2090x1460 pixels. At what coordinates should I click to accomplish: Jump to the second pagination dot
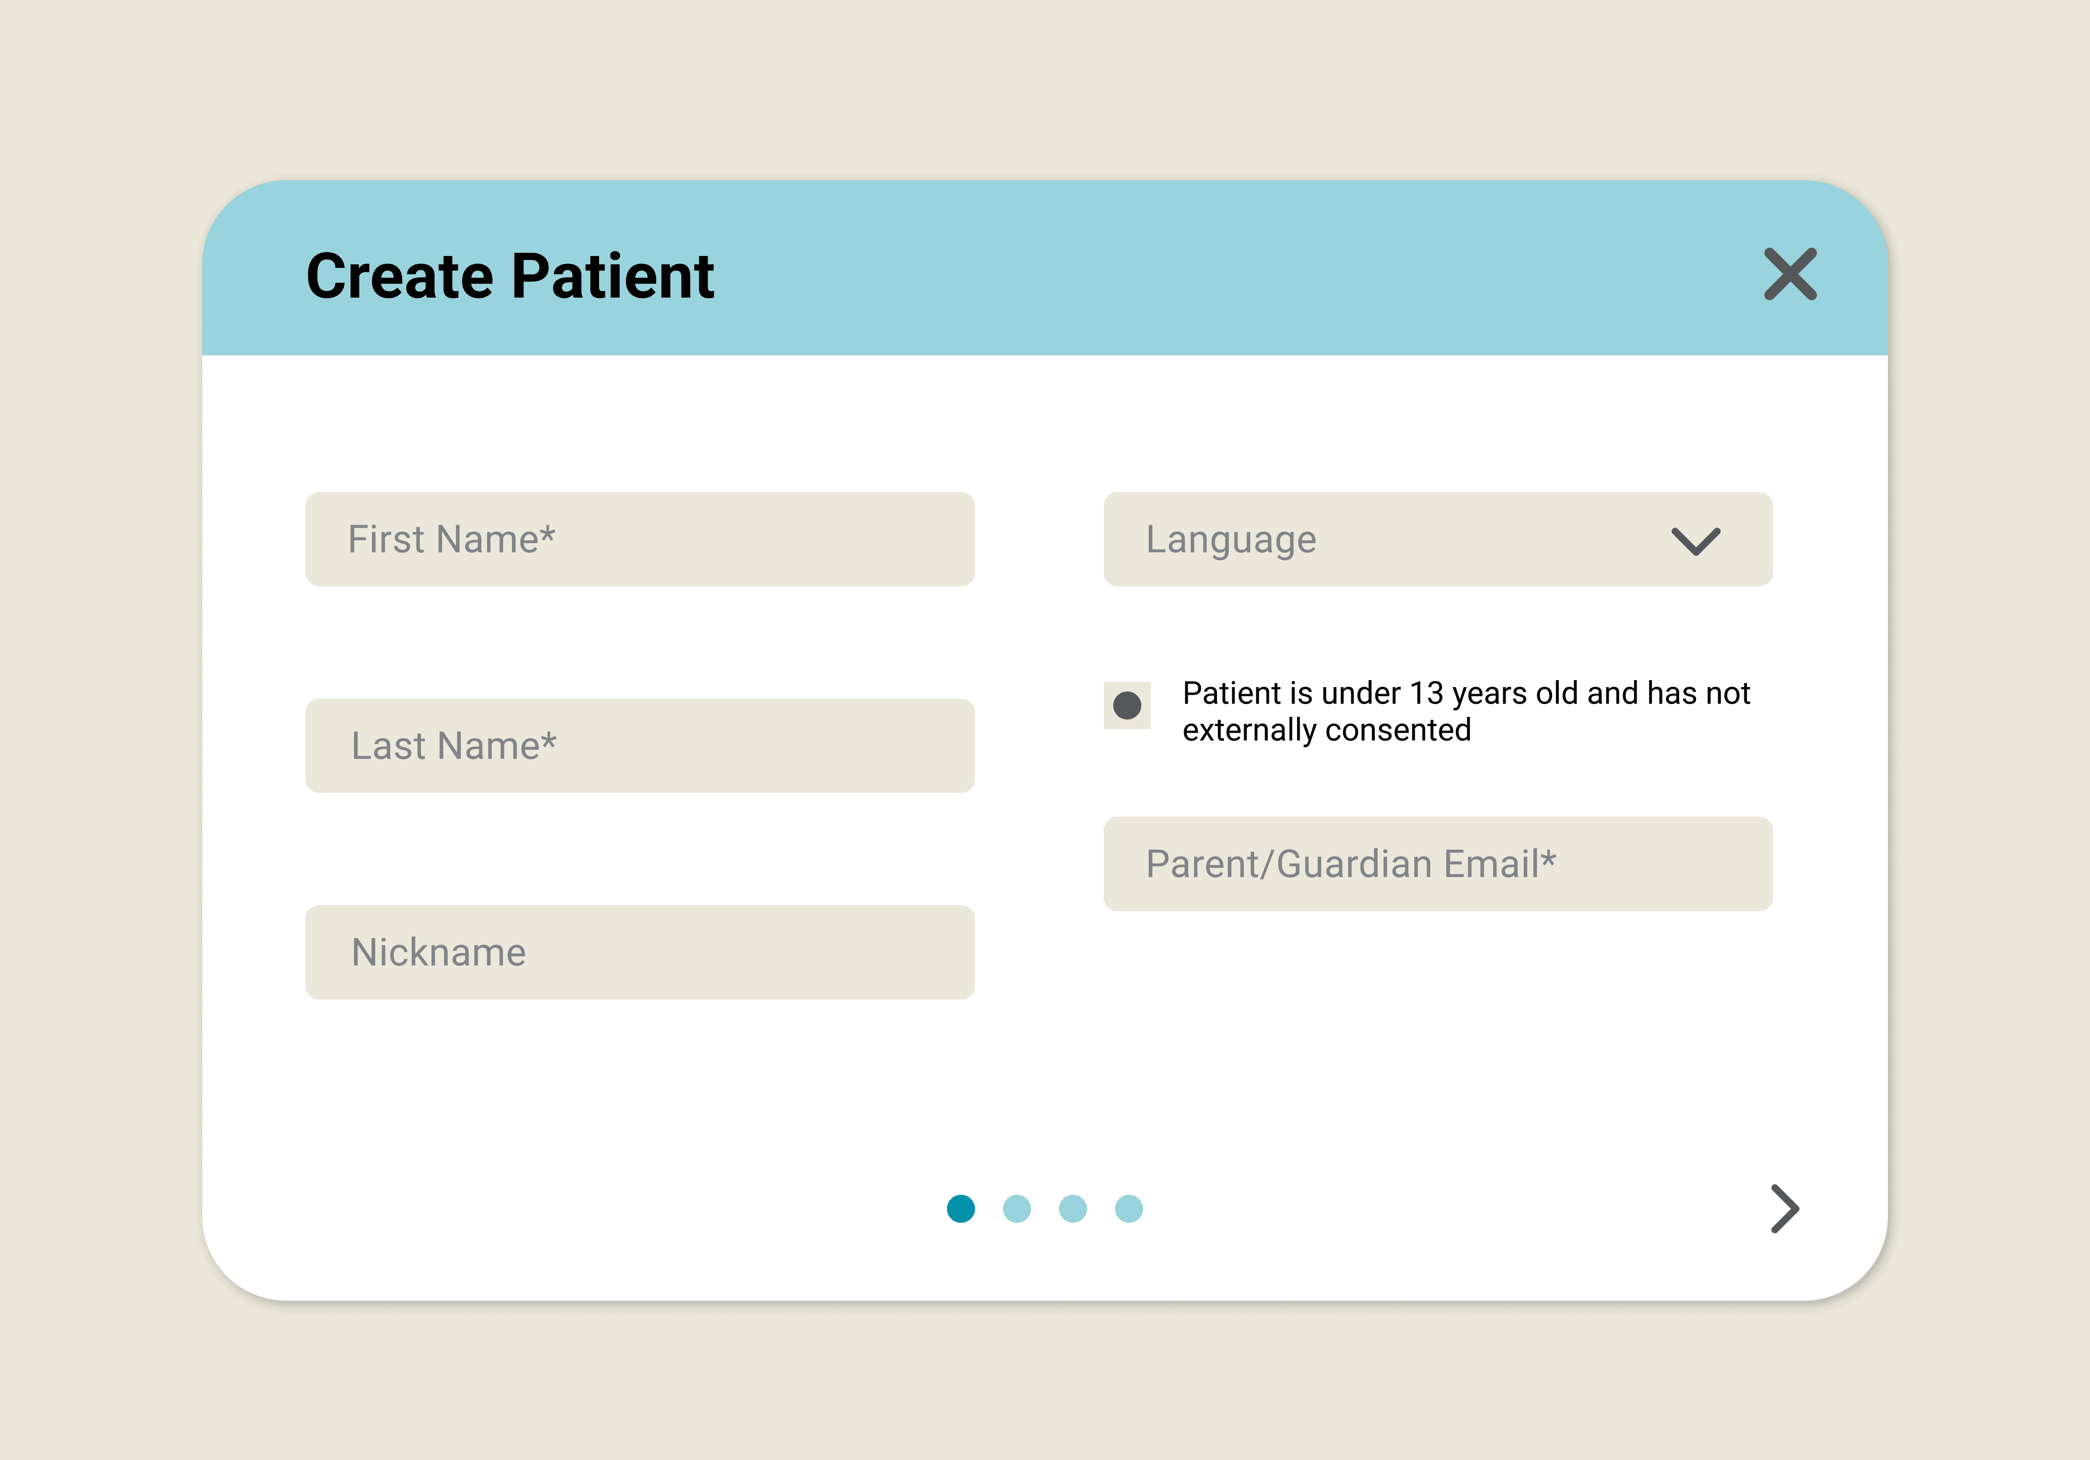[x=1017, y=1209]
